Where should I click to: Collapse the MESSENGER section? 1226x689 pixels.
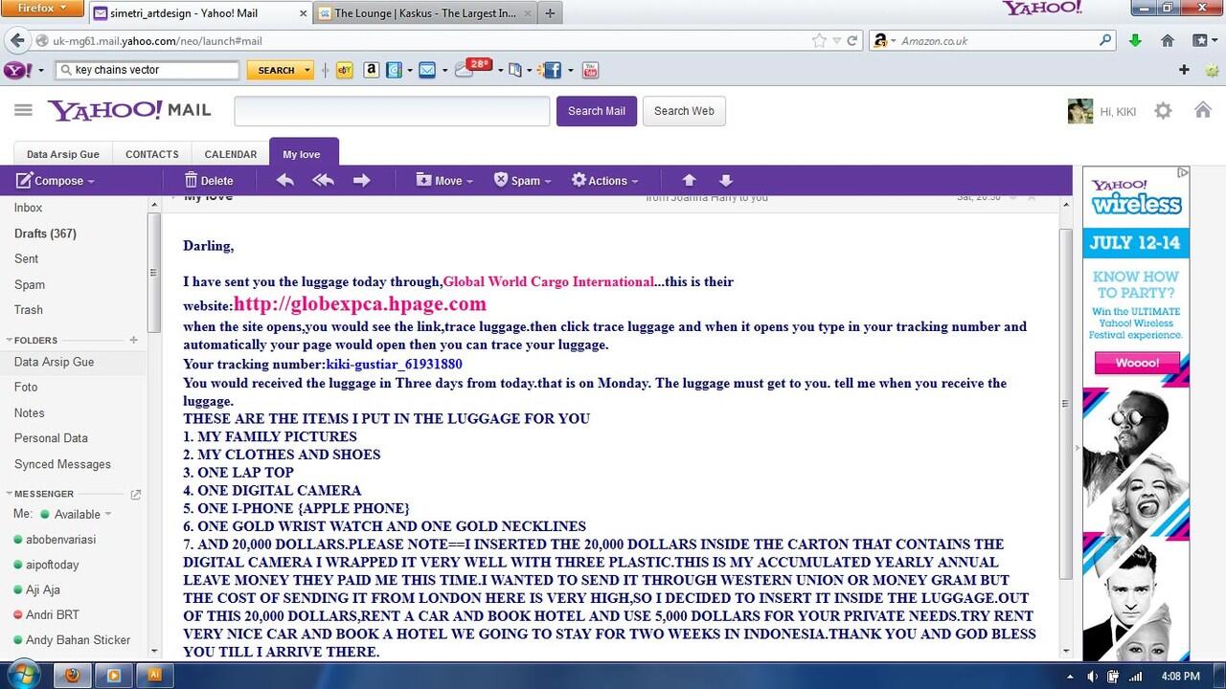10,494
